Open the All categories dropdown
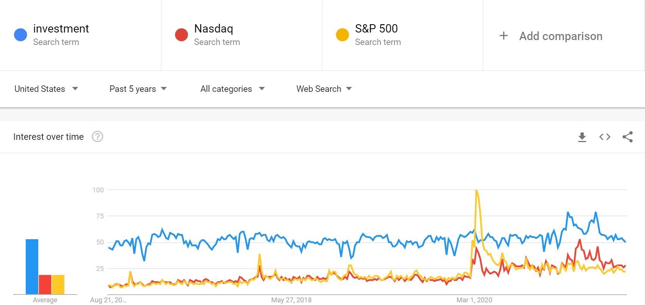 point(232,89)
